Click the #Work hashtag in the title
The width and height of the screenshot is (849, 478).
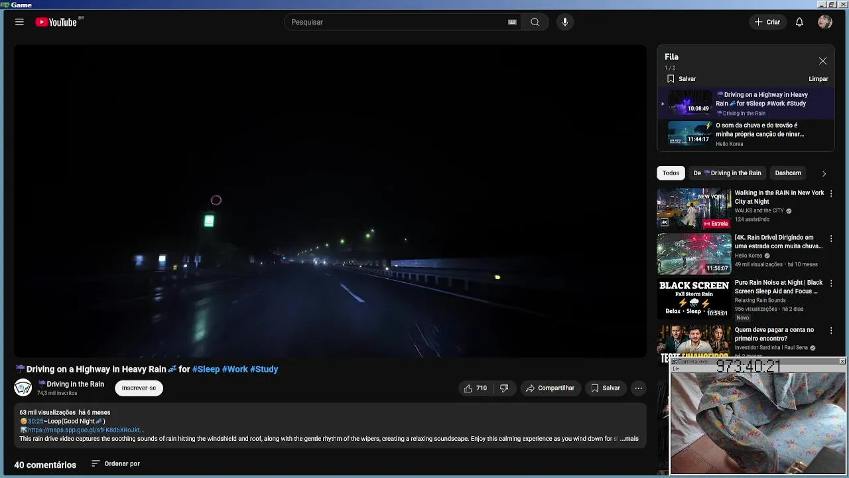tap(235, 369)
